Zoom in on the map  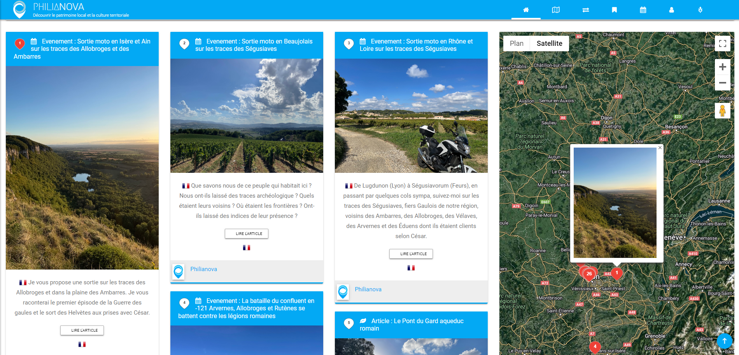[722, 67]
